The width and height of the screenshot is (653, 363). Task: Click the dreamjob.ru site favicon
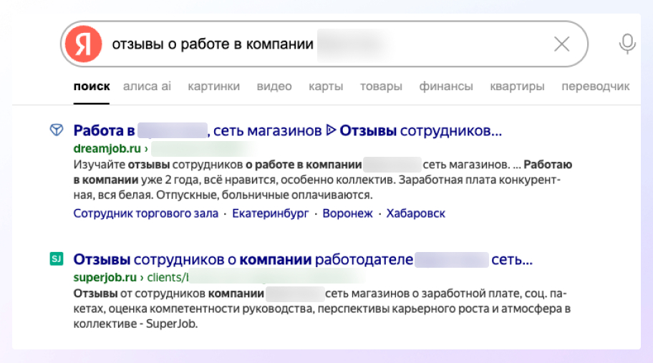(x=56, y=130)
